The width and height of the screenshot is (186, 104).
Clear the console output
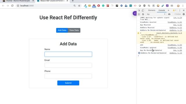pos(143,14)
